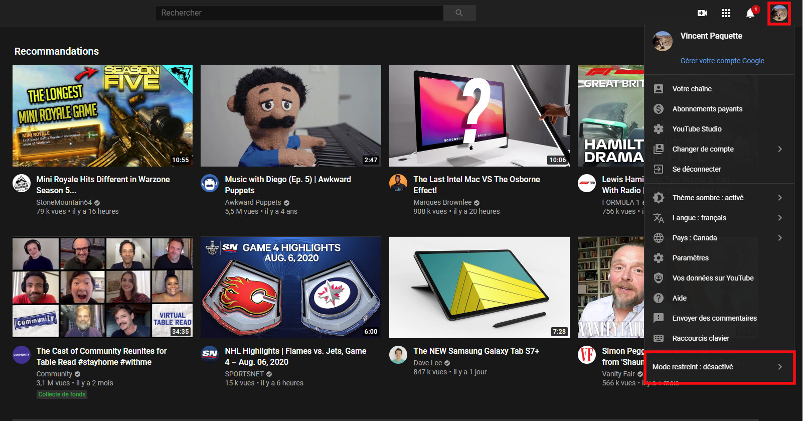Open the Warzone Mini Royale thumbnail
The width and height of the screenshot is (803, 421).
(102, 116)
